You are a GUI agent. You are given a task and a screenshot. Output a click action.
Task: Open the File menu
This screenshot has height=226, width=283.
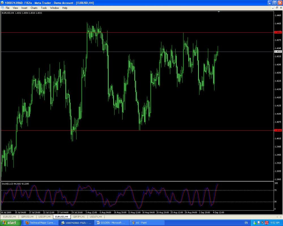(7, 8)
